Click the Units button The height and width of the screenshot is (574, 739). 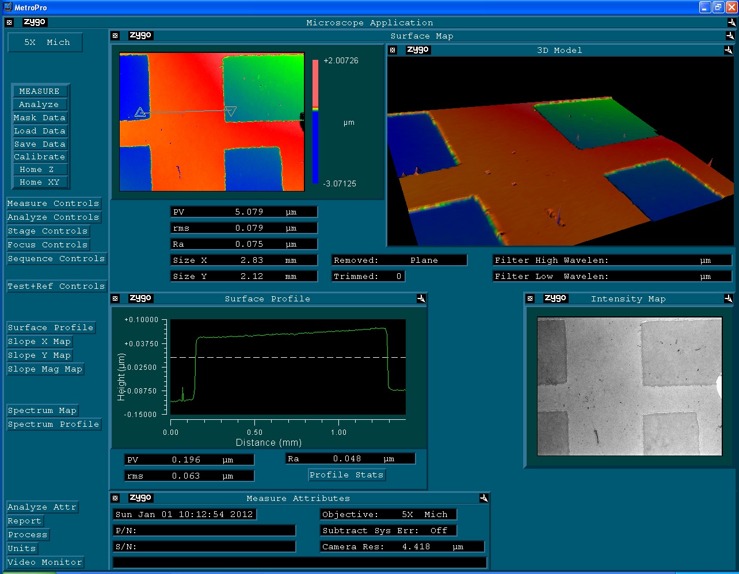22,549
